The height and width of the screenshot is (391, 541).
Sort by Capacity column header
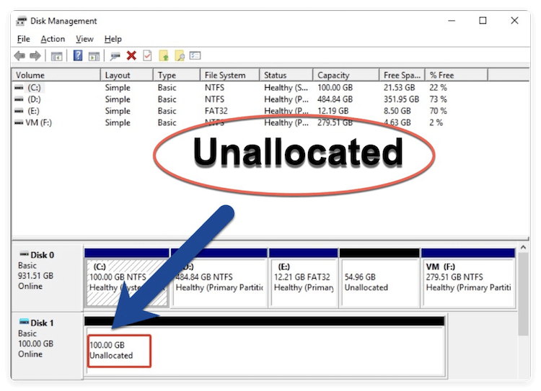coord(346,75)
